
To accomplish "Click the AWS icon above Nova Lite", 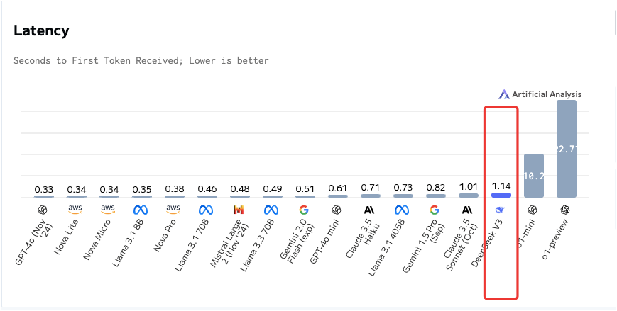I will pyautogui.click(x=75, y=210).
